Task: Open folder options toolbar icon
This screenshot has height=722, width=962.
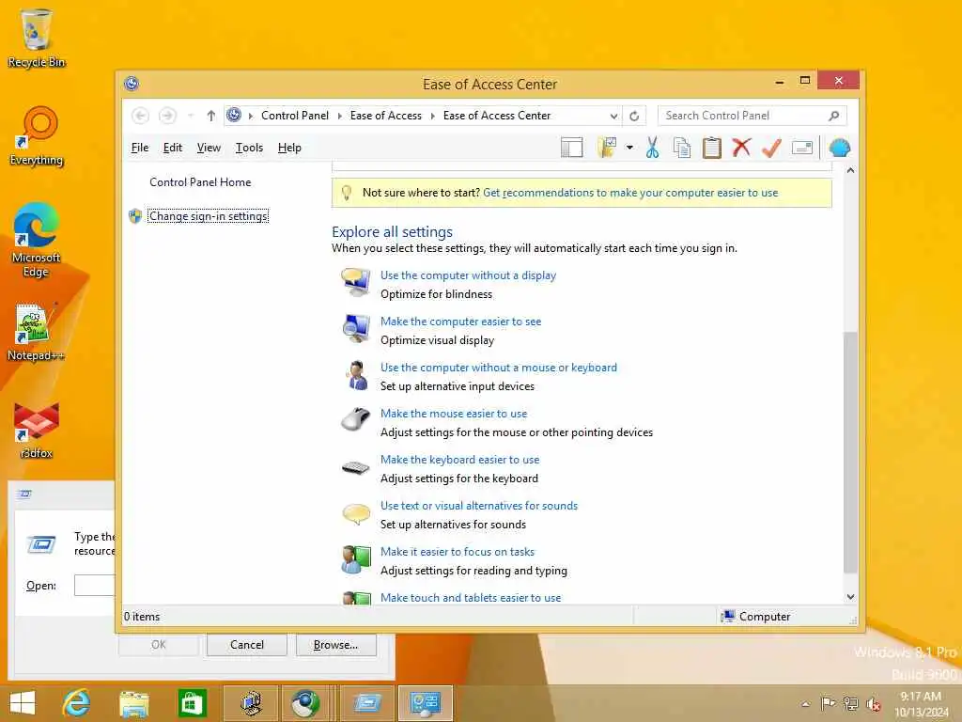Action: [606, 148]
